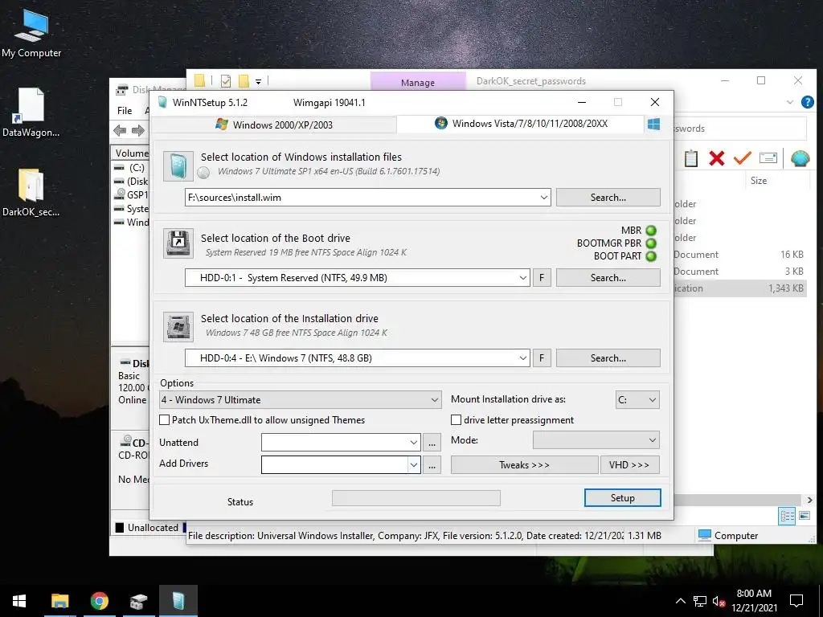Expand the Explorer ribbon chevron
This screenshot has height=617, width=823.
coord(790,102)
